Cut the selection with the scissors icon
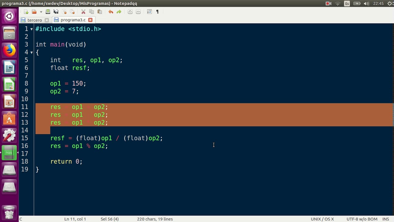Screen dimensions: 394x222 point(83,12)
